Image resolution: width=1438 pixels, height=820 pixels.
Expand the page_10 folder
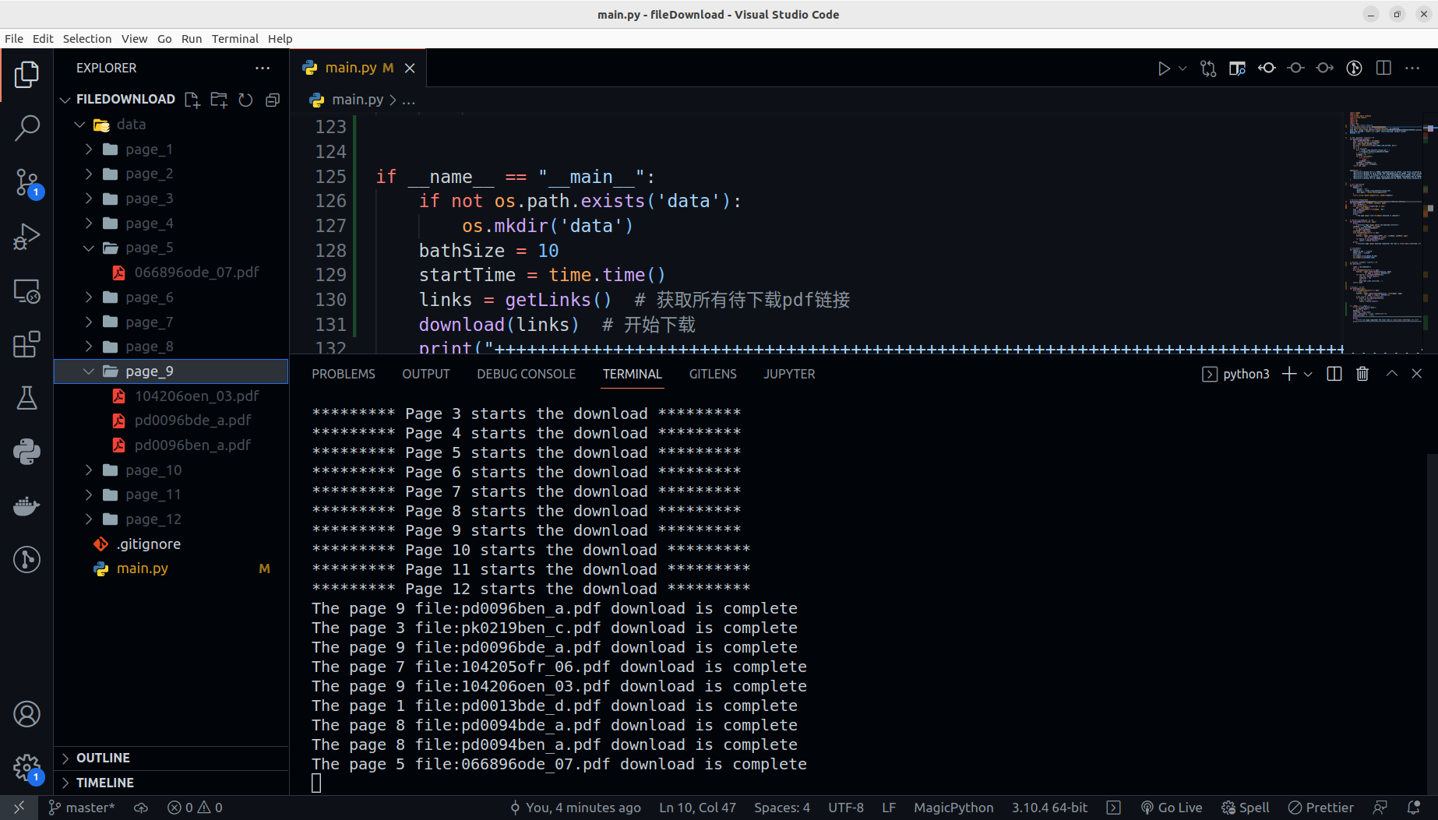point(153,470)
